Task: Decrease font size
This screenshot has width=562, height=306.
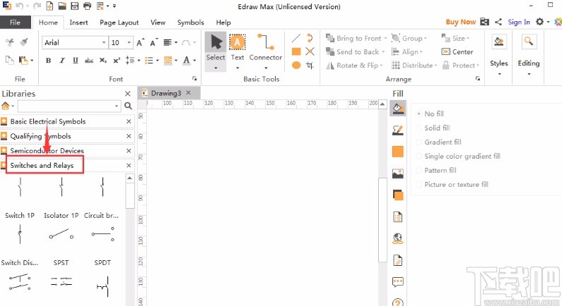Action: [154, 42]
